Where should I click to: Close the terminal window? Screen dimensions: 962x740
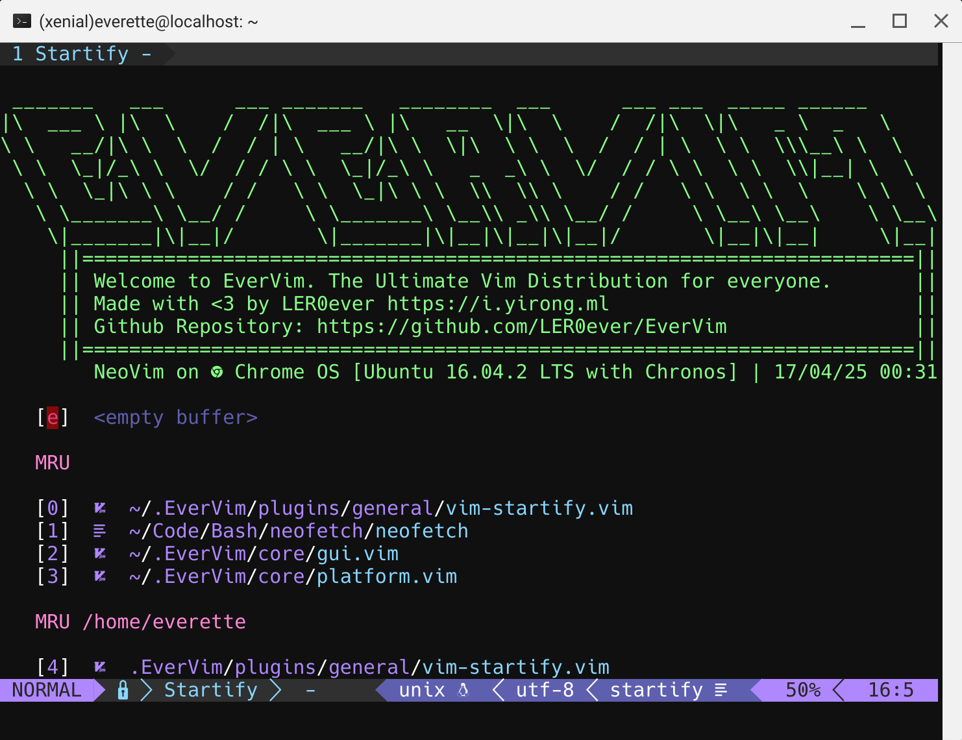point(941,21)
